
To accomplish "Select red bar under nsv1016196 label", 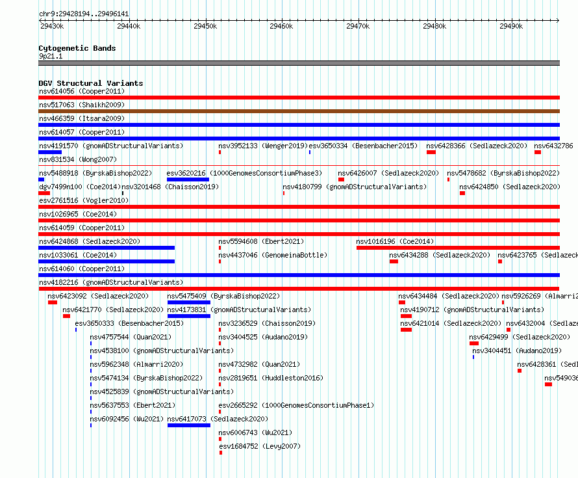I will coord(459,248).
